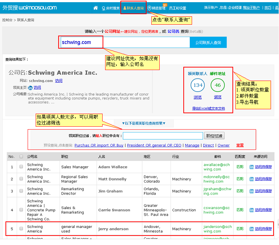Apply preset Owner filter

pyautogui.click(x=223, y=145)
